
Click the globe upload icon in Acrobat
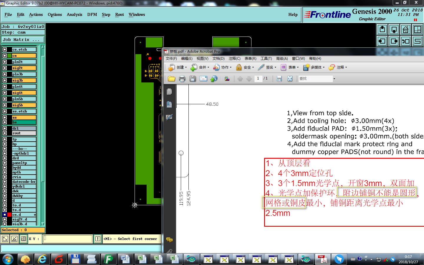pos(214,79)
